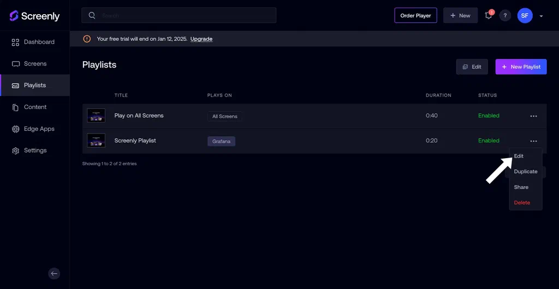The image size is (559, 289).
Task: Choose Duplicate in the context menu
Action: [x=526, y=171]
